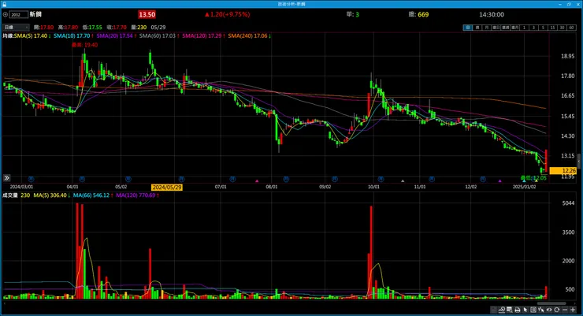Print the chart using the printer icon
583x316 pixels.
(x=518, y=310)
